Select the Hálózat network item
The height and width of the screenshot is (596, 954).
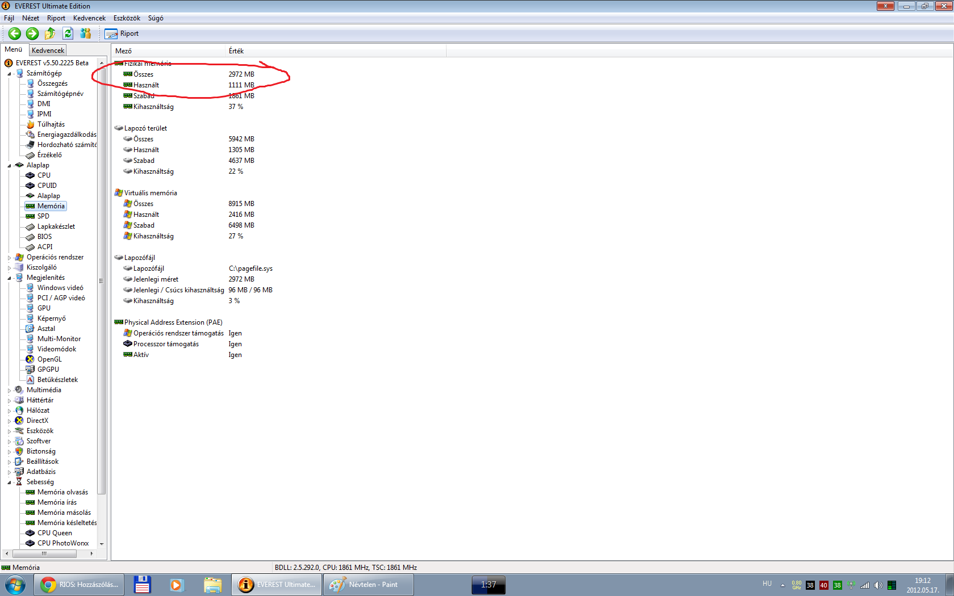pos(37,410)
